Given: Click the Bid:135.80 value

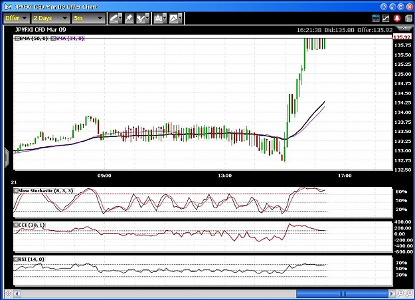Looking at the screenshot, I should 339,30.
